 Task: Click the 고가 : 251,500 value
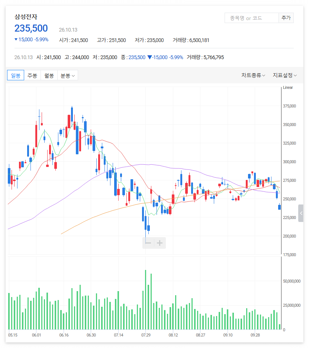click(x=112, y=40)
